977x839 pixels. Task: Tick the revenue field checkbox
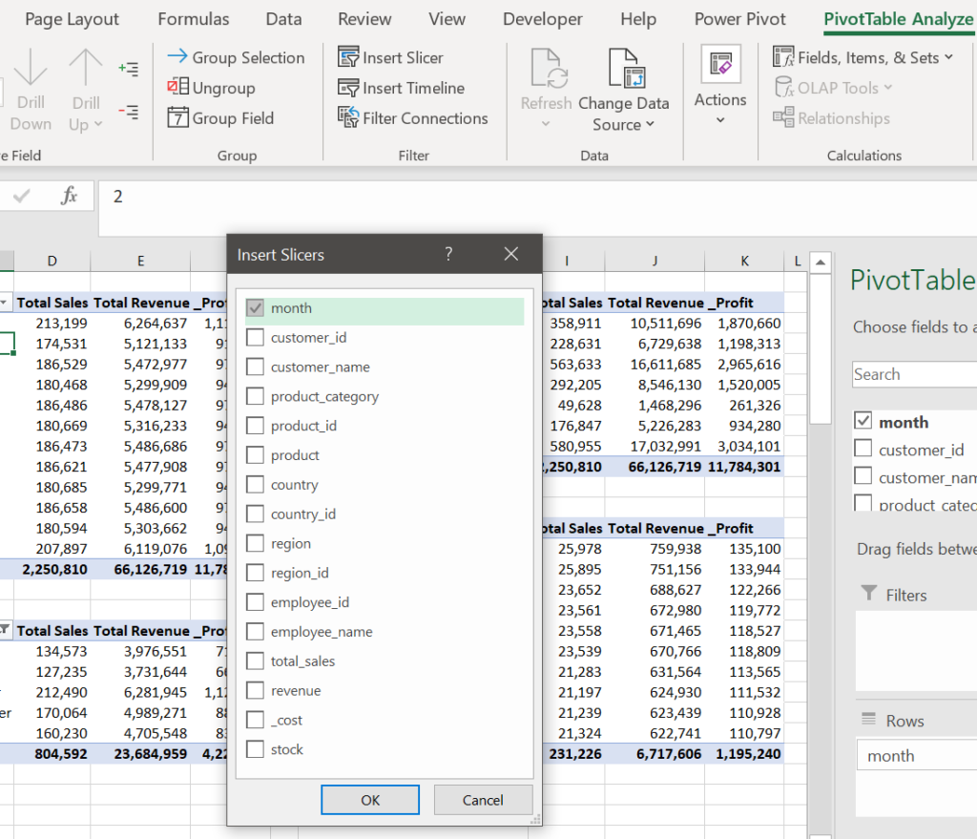[256, 690]
